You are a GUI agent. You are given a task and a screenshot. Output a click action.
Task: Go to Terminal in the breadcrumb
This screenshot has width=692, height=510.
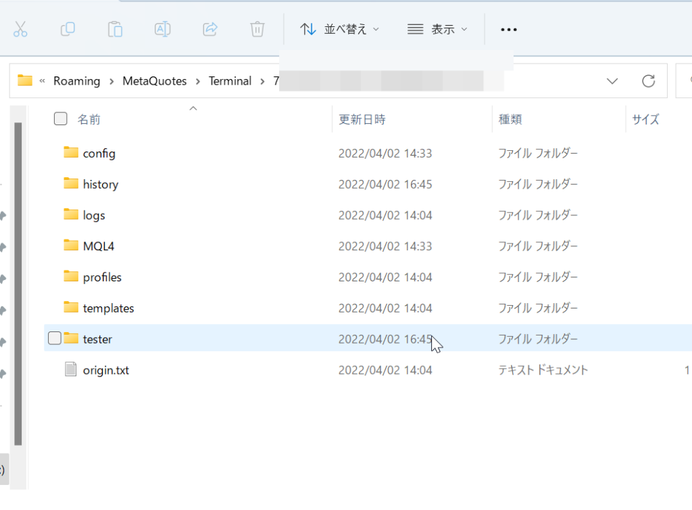click(230, 80)
